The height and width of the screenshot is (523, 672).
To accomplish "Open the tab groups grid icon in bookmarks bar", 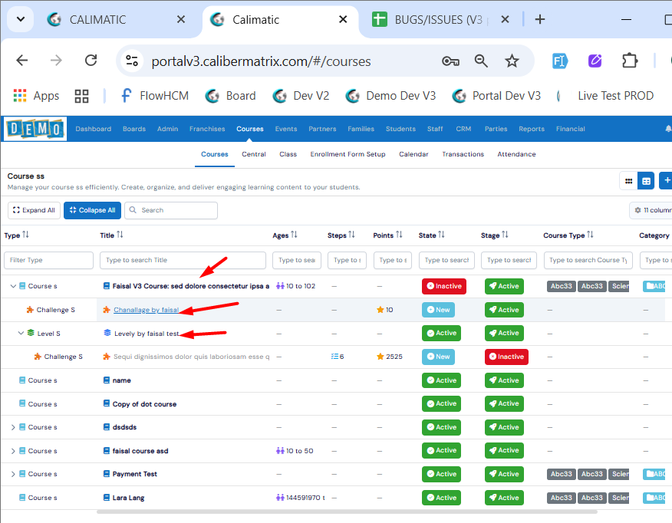I will coord(81,96).
